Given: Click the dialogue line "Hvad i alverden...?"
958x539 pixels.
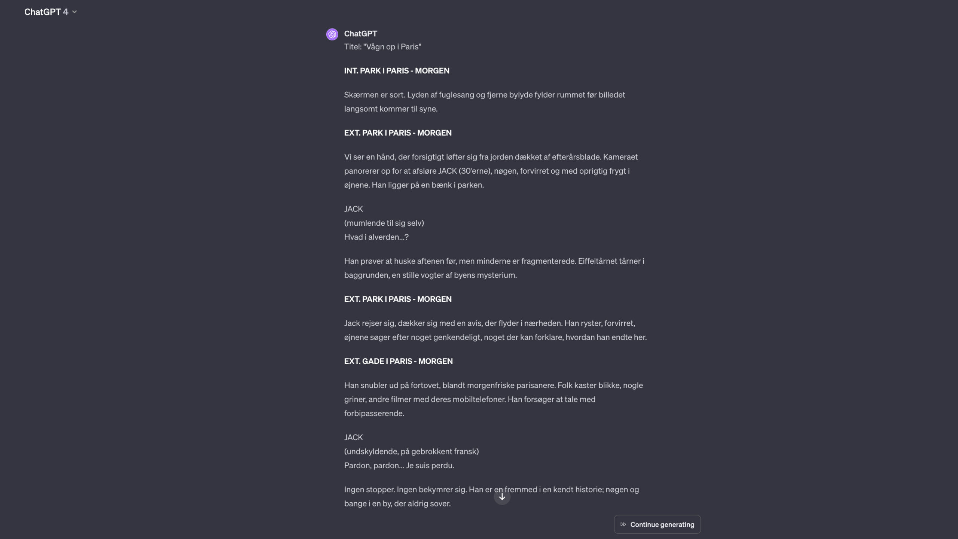Looking at the screenshot, I should [376, 237].
